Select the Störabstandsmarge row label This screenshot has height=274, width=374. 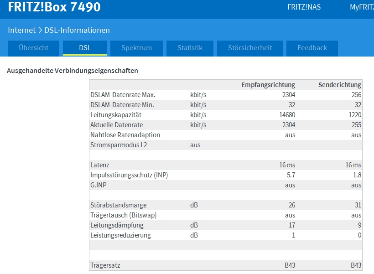tap(118, 205)
